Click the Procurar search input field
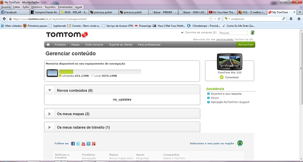The width and height of the screenshot is (303, 162). [x=233, y=33]
